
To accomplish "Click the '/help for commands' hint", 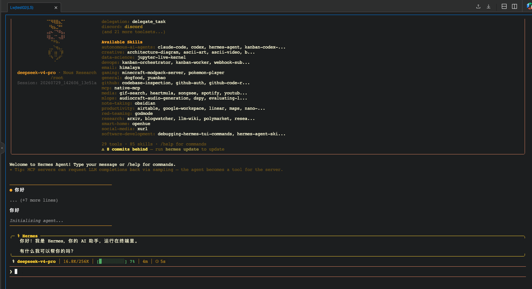I will click(183, 144).
